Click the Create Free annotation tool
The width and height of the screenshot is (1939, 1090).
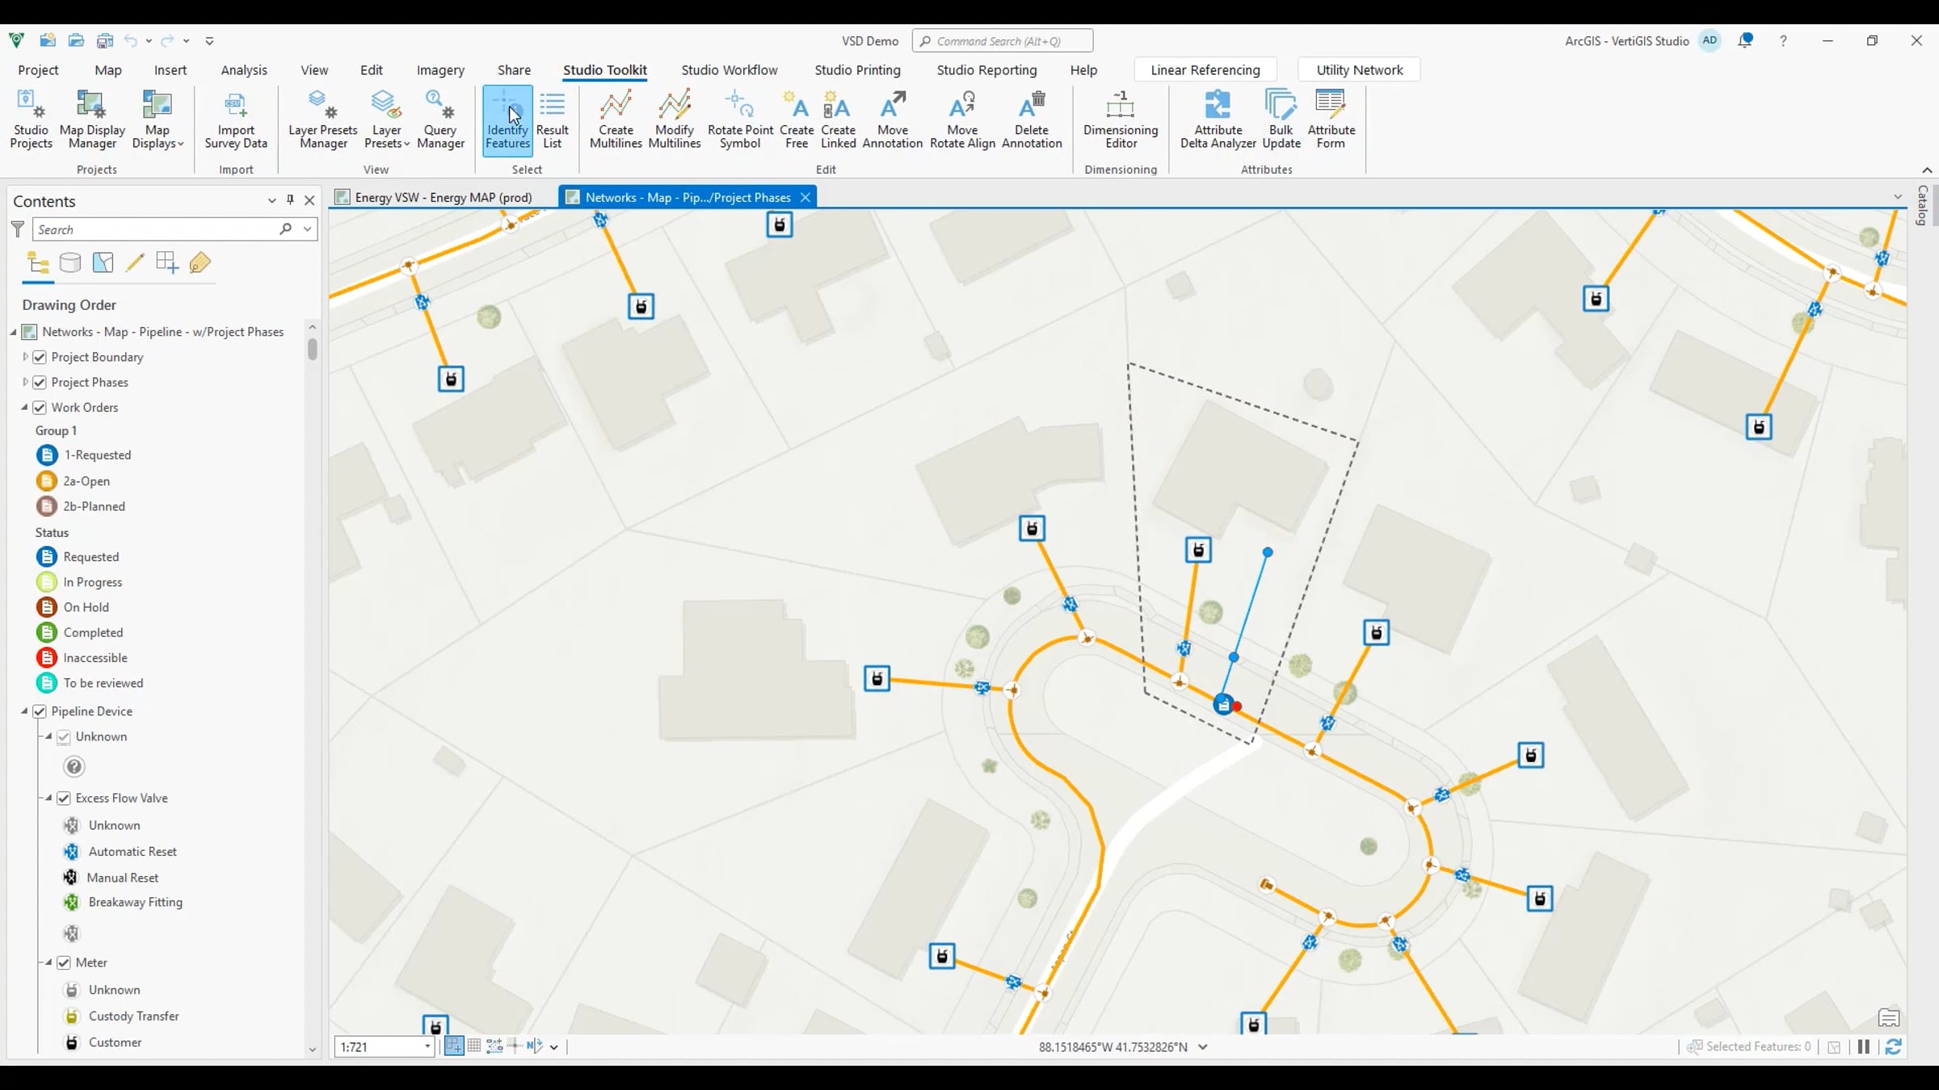coord(797,119)
